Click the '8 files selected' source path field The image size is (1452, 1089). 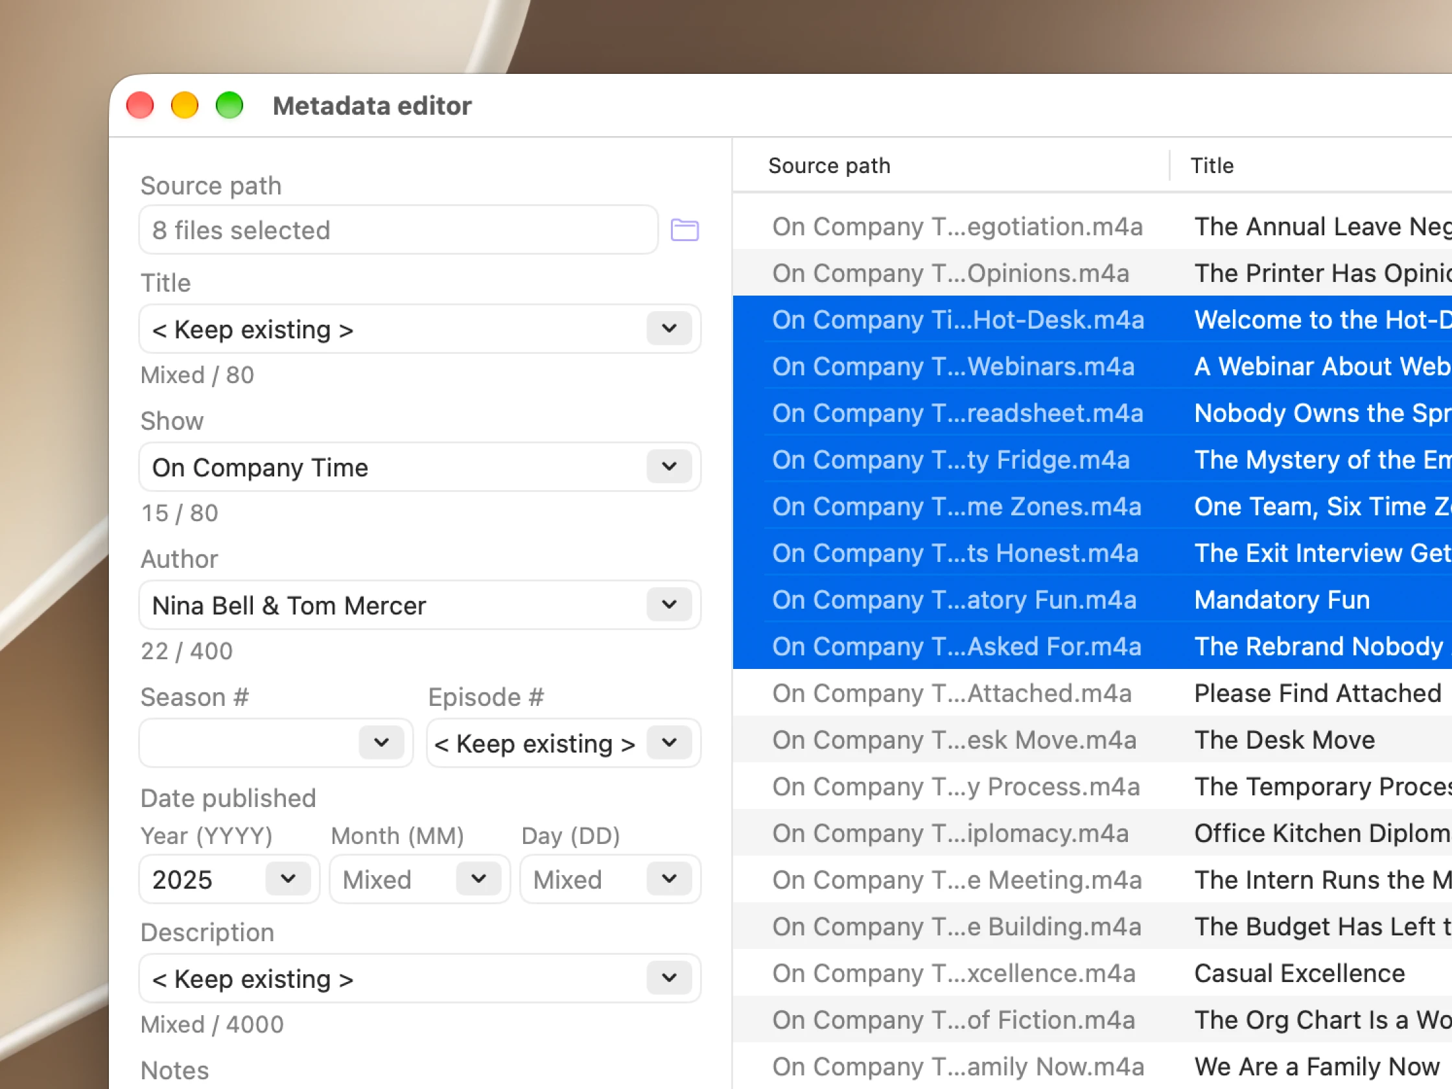(x=399, y=229)
